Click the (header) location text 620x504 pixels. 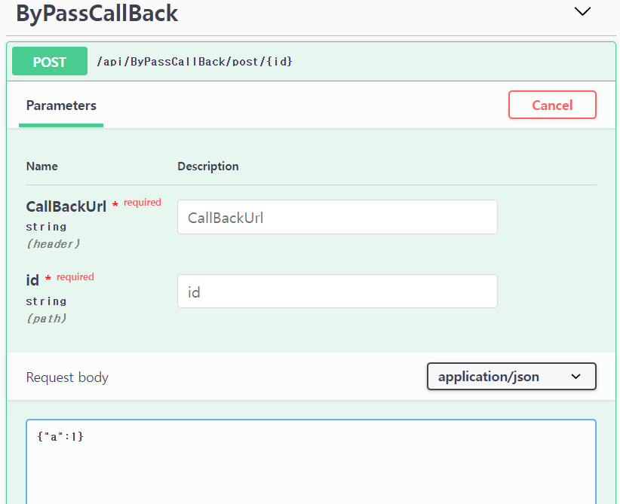53,244
